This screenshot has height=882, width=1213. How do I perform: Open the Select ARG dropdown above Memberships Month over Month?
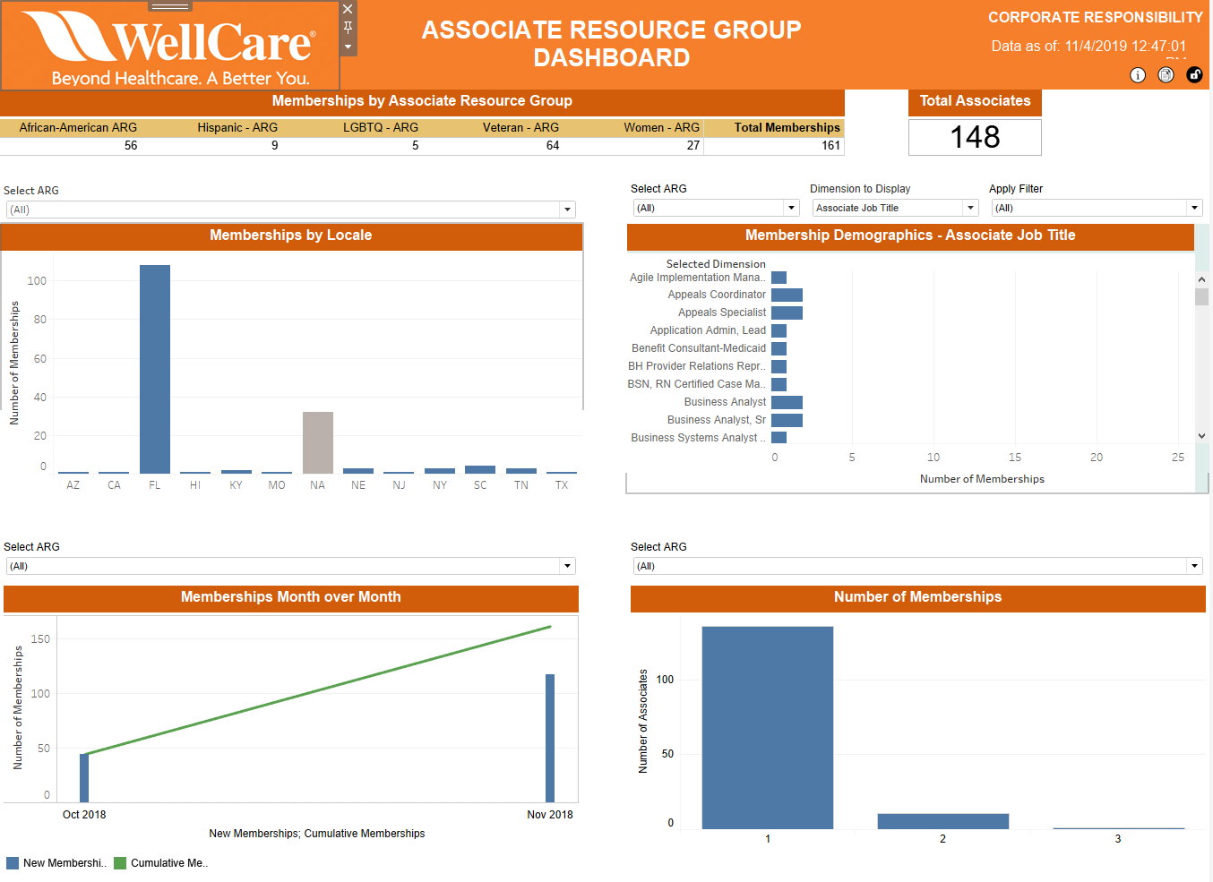coord(567,566)
